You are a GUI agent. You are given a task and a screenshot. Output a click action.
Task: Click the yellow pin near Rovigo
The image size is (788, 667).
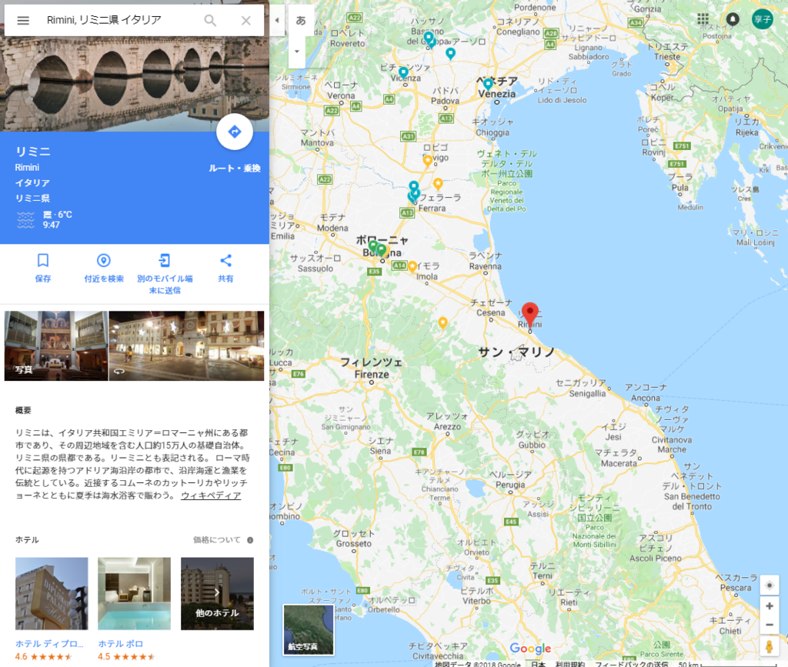(x=428, y=161)
